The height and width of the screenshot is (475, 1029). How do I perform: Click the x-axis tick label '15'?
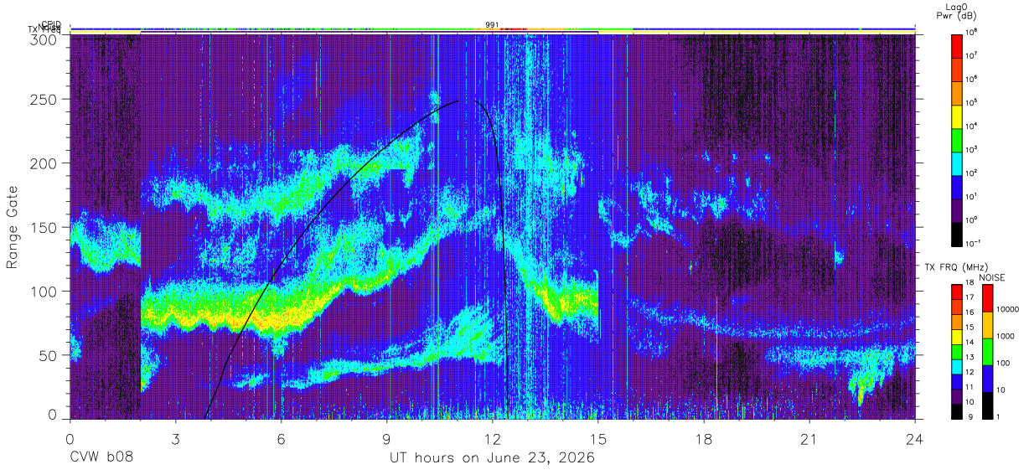tap(597, 439)
